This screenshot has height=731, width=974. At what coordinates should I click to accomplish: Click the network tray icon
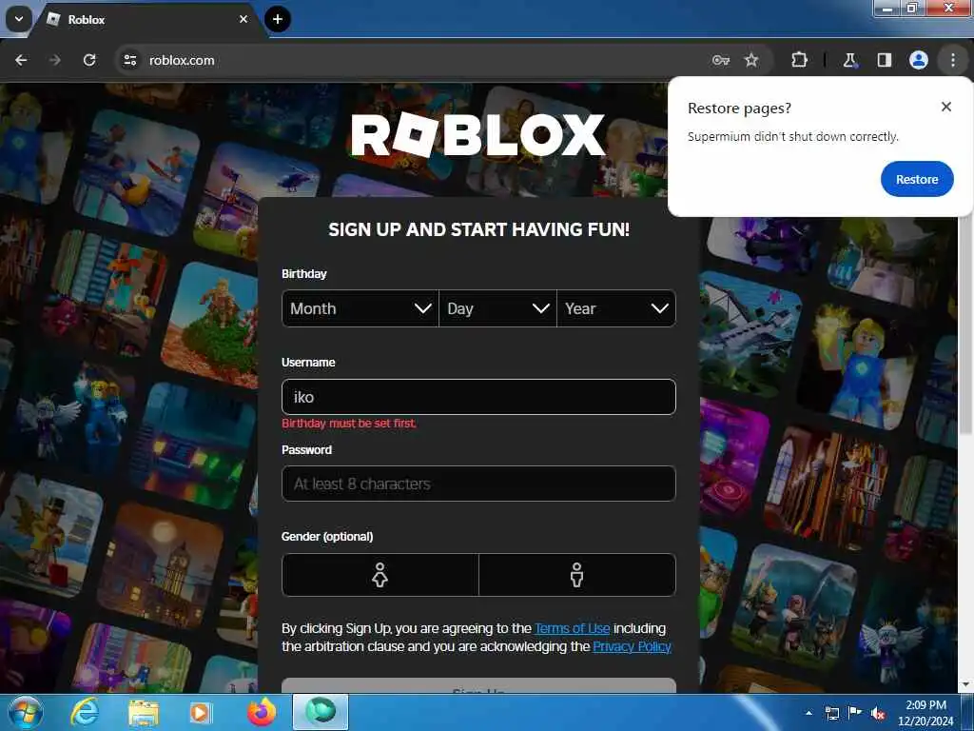(x=831, y=713)
